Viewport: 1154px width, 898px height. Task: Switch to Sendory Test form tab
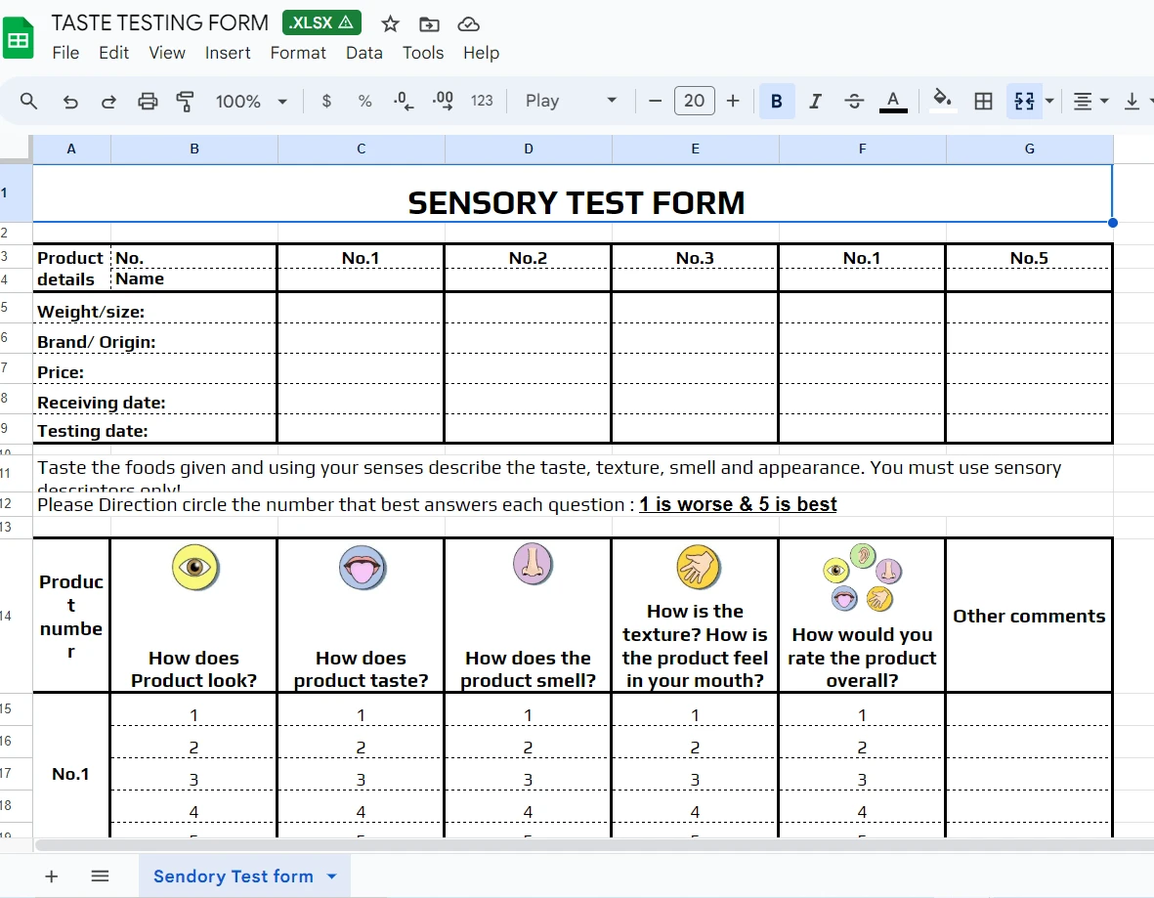[233, 876]
